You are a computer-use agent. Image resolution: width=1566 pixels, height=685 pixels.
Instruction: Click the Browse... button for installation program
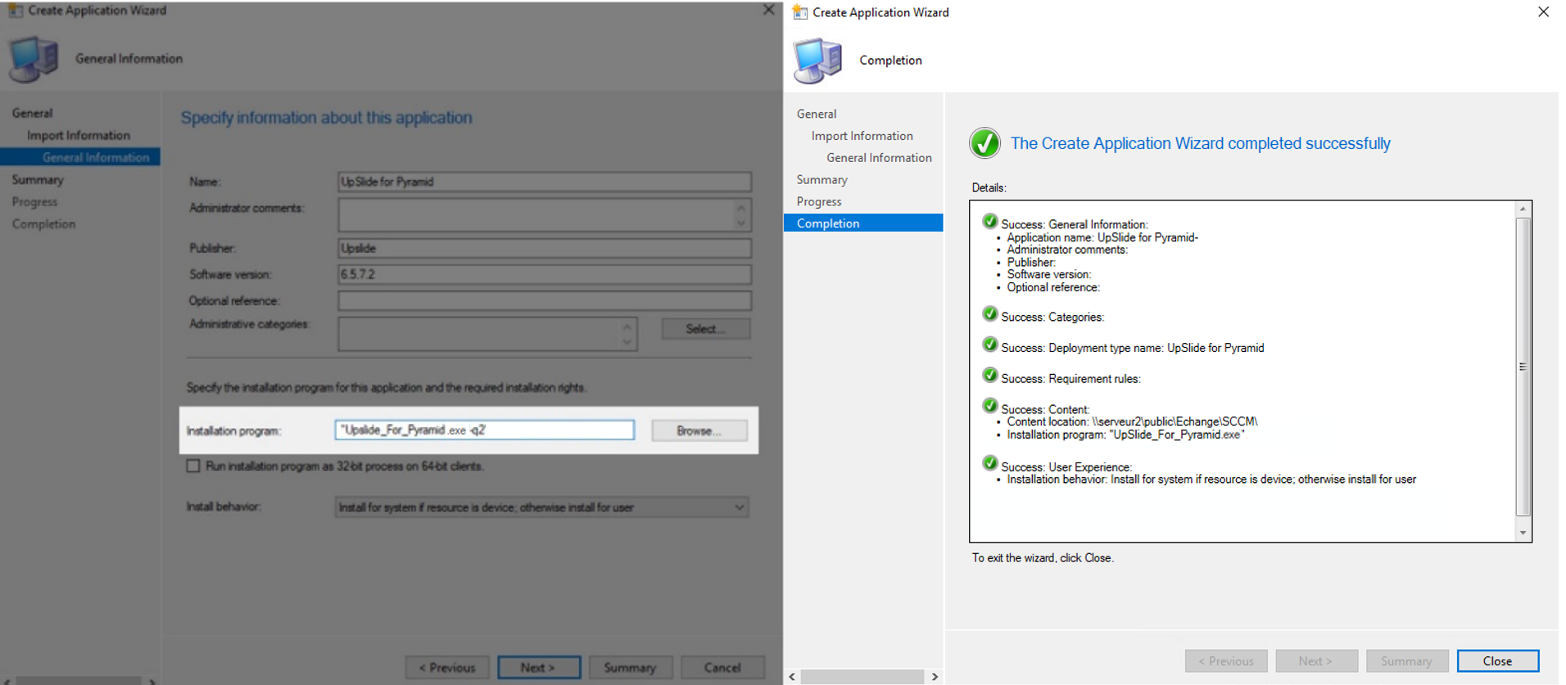[x=699, y=430]
